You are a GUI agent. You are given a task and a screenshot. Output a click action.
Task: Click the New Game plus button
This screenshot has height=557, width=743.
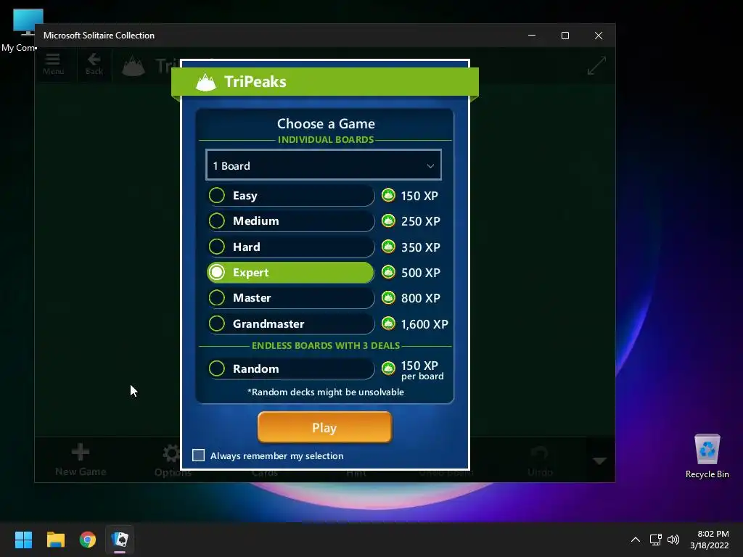click(x=81, y=459)
